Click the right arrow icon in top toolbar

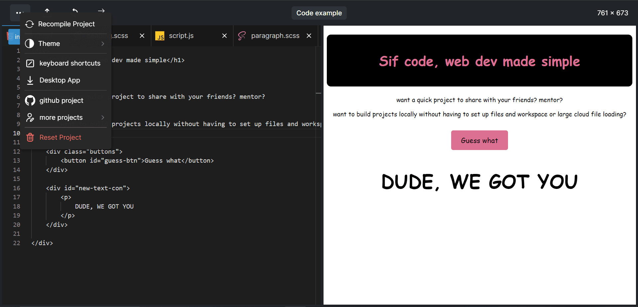tap(101, 11)
